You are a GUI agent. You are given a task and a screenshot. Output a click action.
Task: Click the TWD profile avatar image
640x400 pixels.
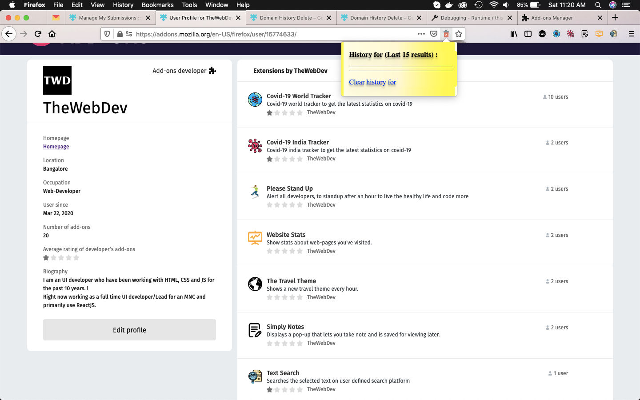click(x=57, y=80)
